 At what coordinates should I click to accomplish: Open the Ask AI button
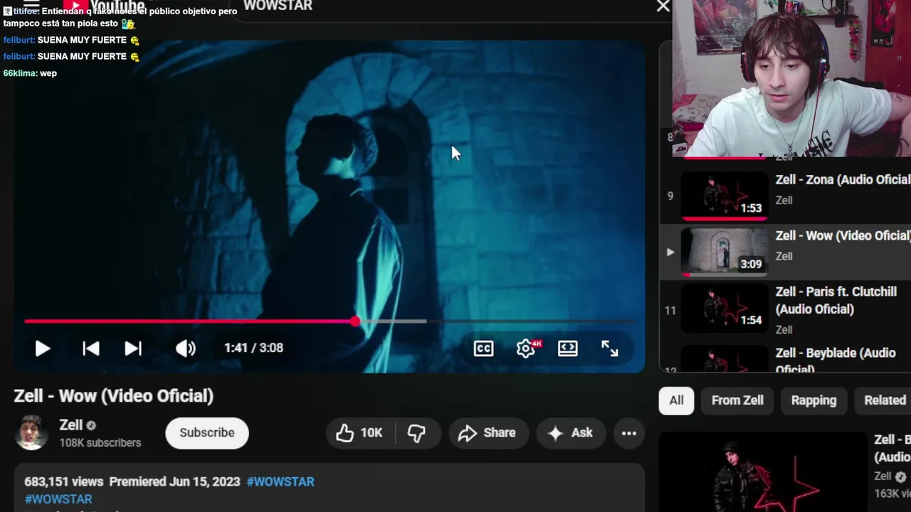pyautogui.click(x=570, y=433)
